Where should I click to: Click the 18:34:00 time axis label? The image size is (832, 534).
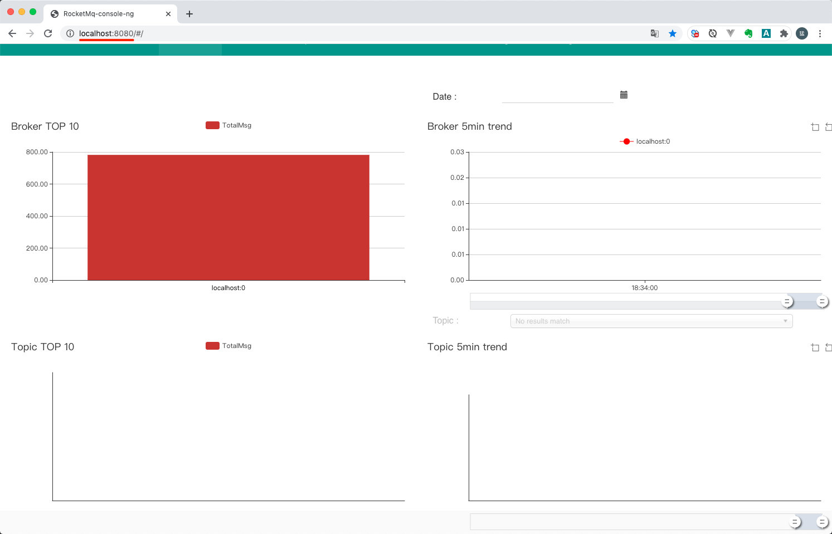[645, 288]
